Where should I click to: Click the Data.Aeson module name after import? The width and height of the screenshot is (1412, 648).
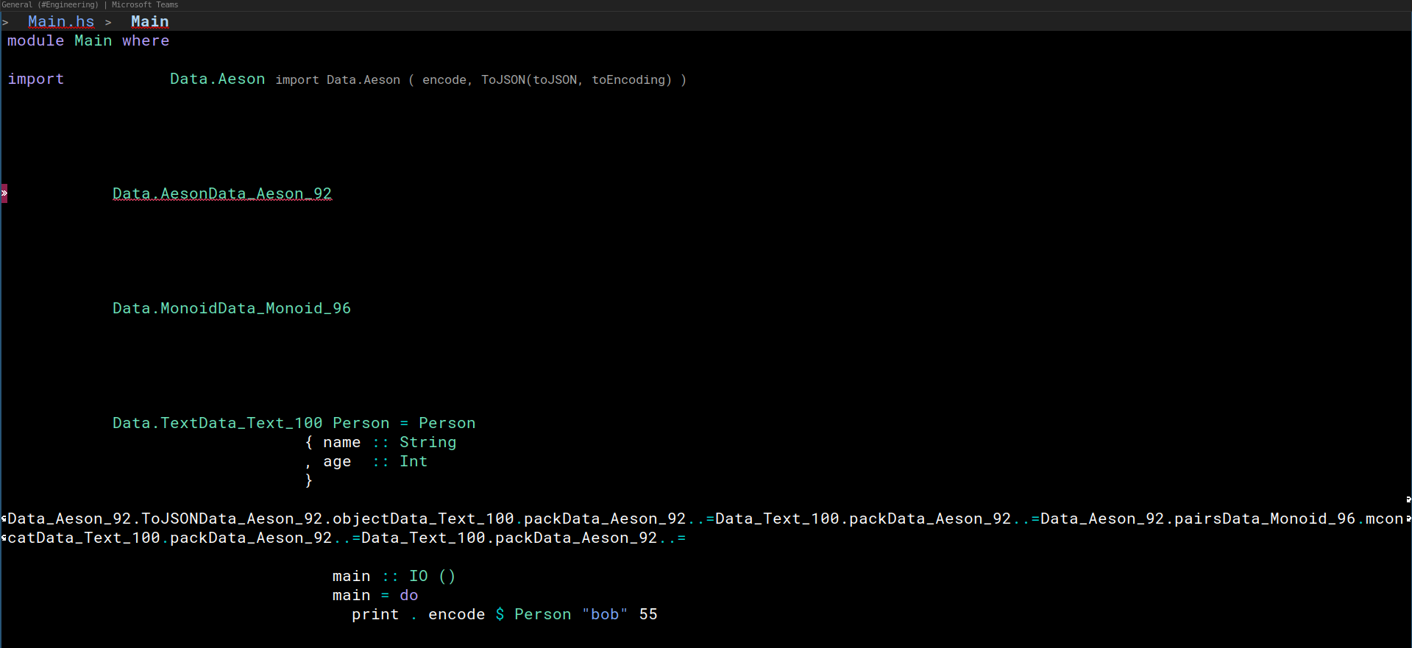click(217, 79)
